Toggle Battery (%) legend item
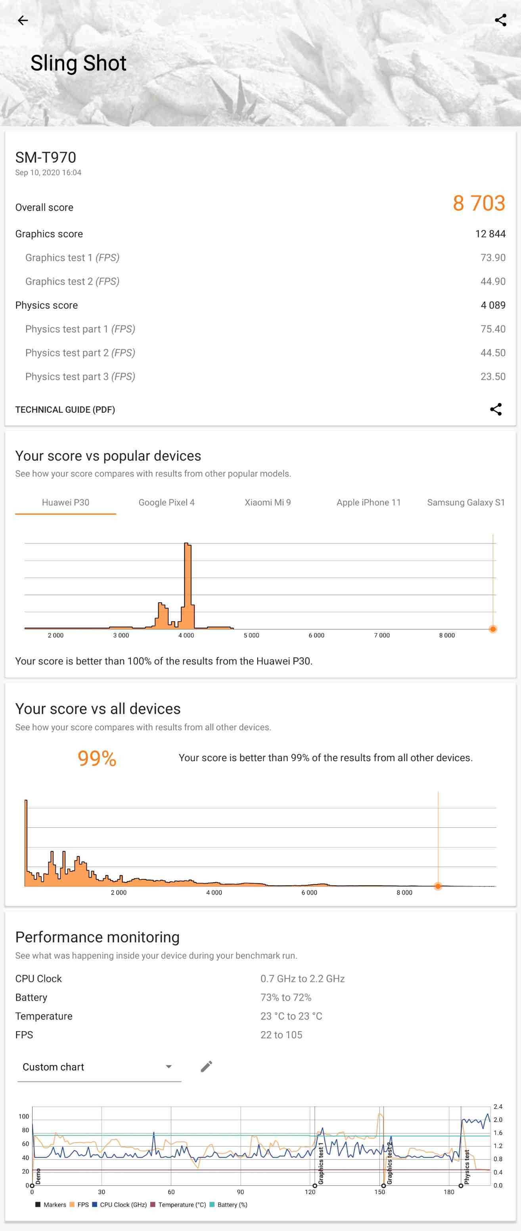 [x=228, y=1205]
